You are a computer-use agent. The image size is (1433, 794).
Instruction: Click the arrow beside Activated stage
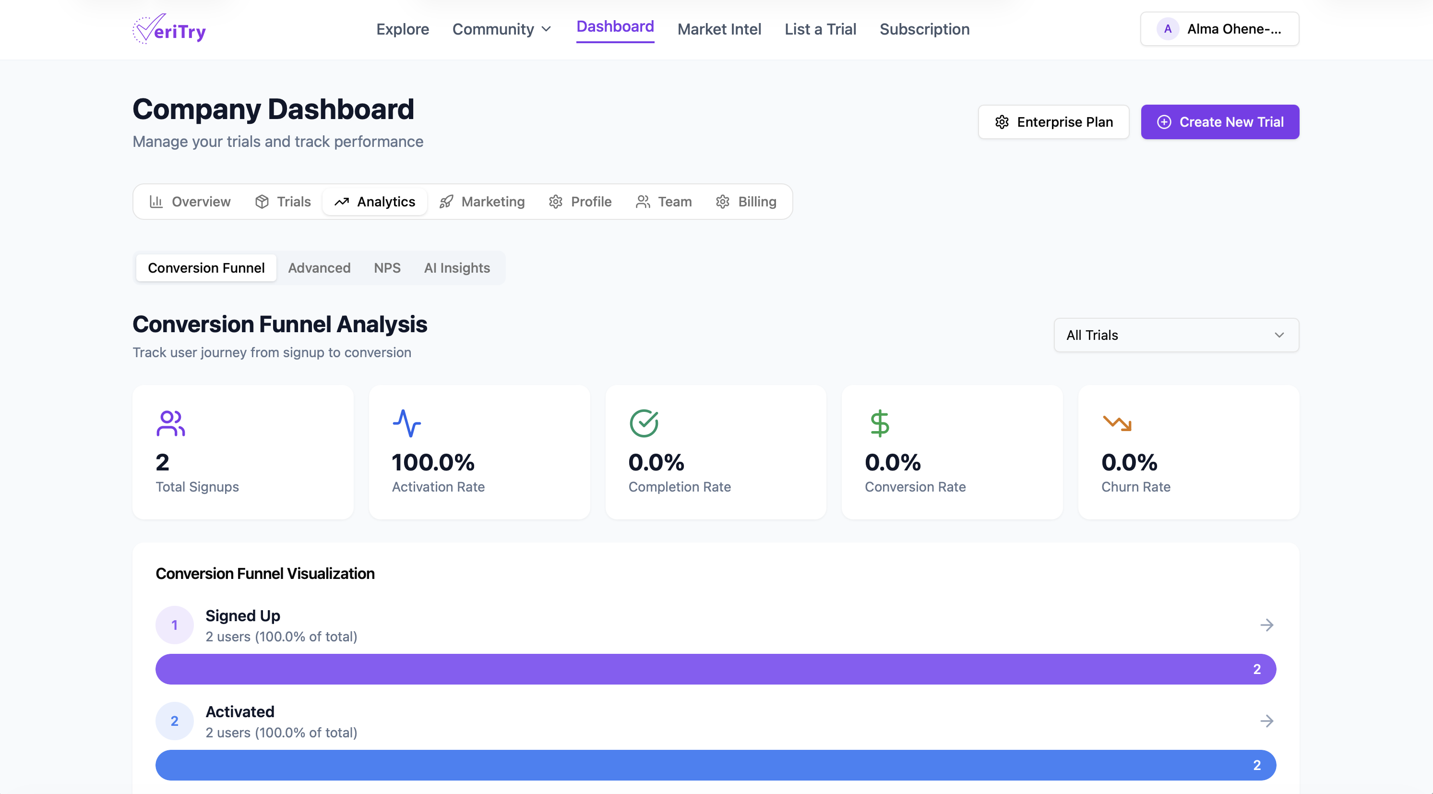point(1266,721)
